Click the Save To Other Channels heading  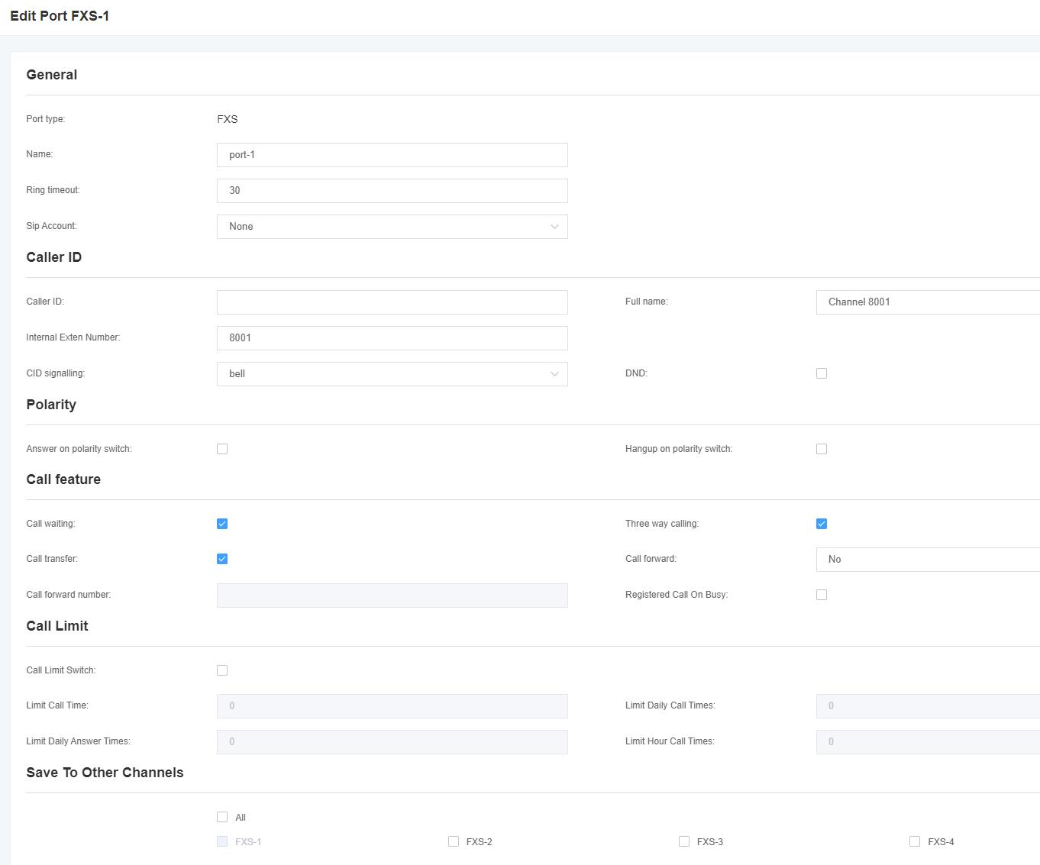pyautogui.click(x=105, y=773)
